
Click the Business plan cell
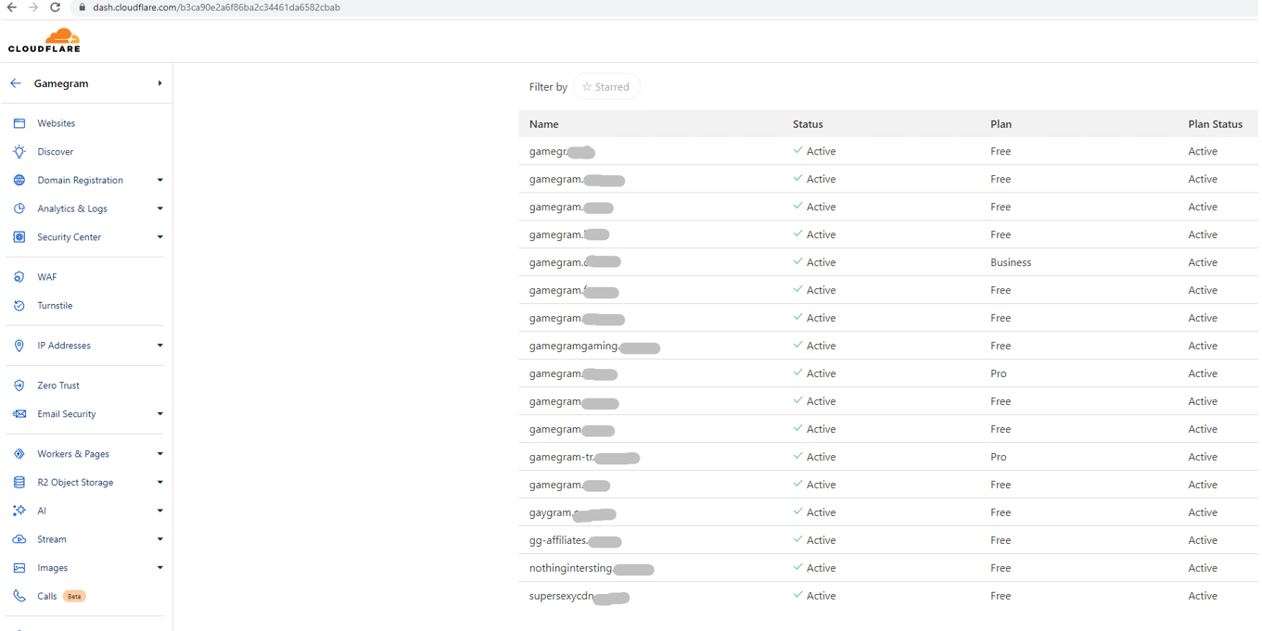[1011, 262]
